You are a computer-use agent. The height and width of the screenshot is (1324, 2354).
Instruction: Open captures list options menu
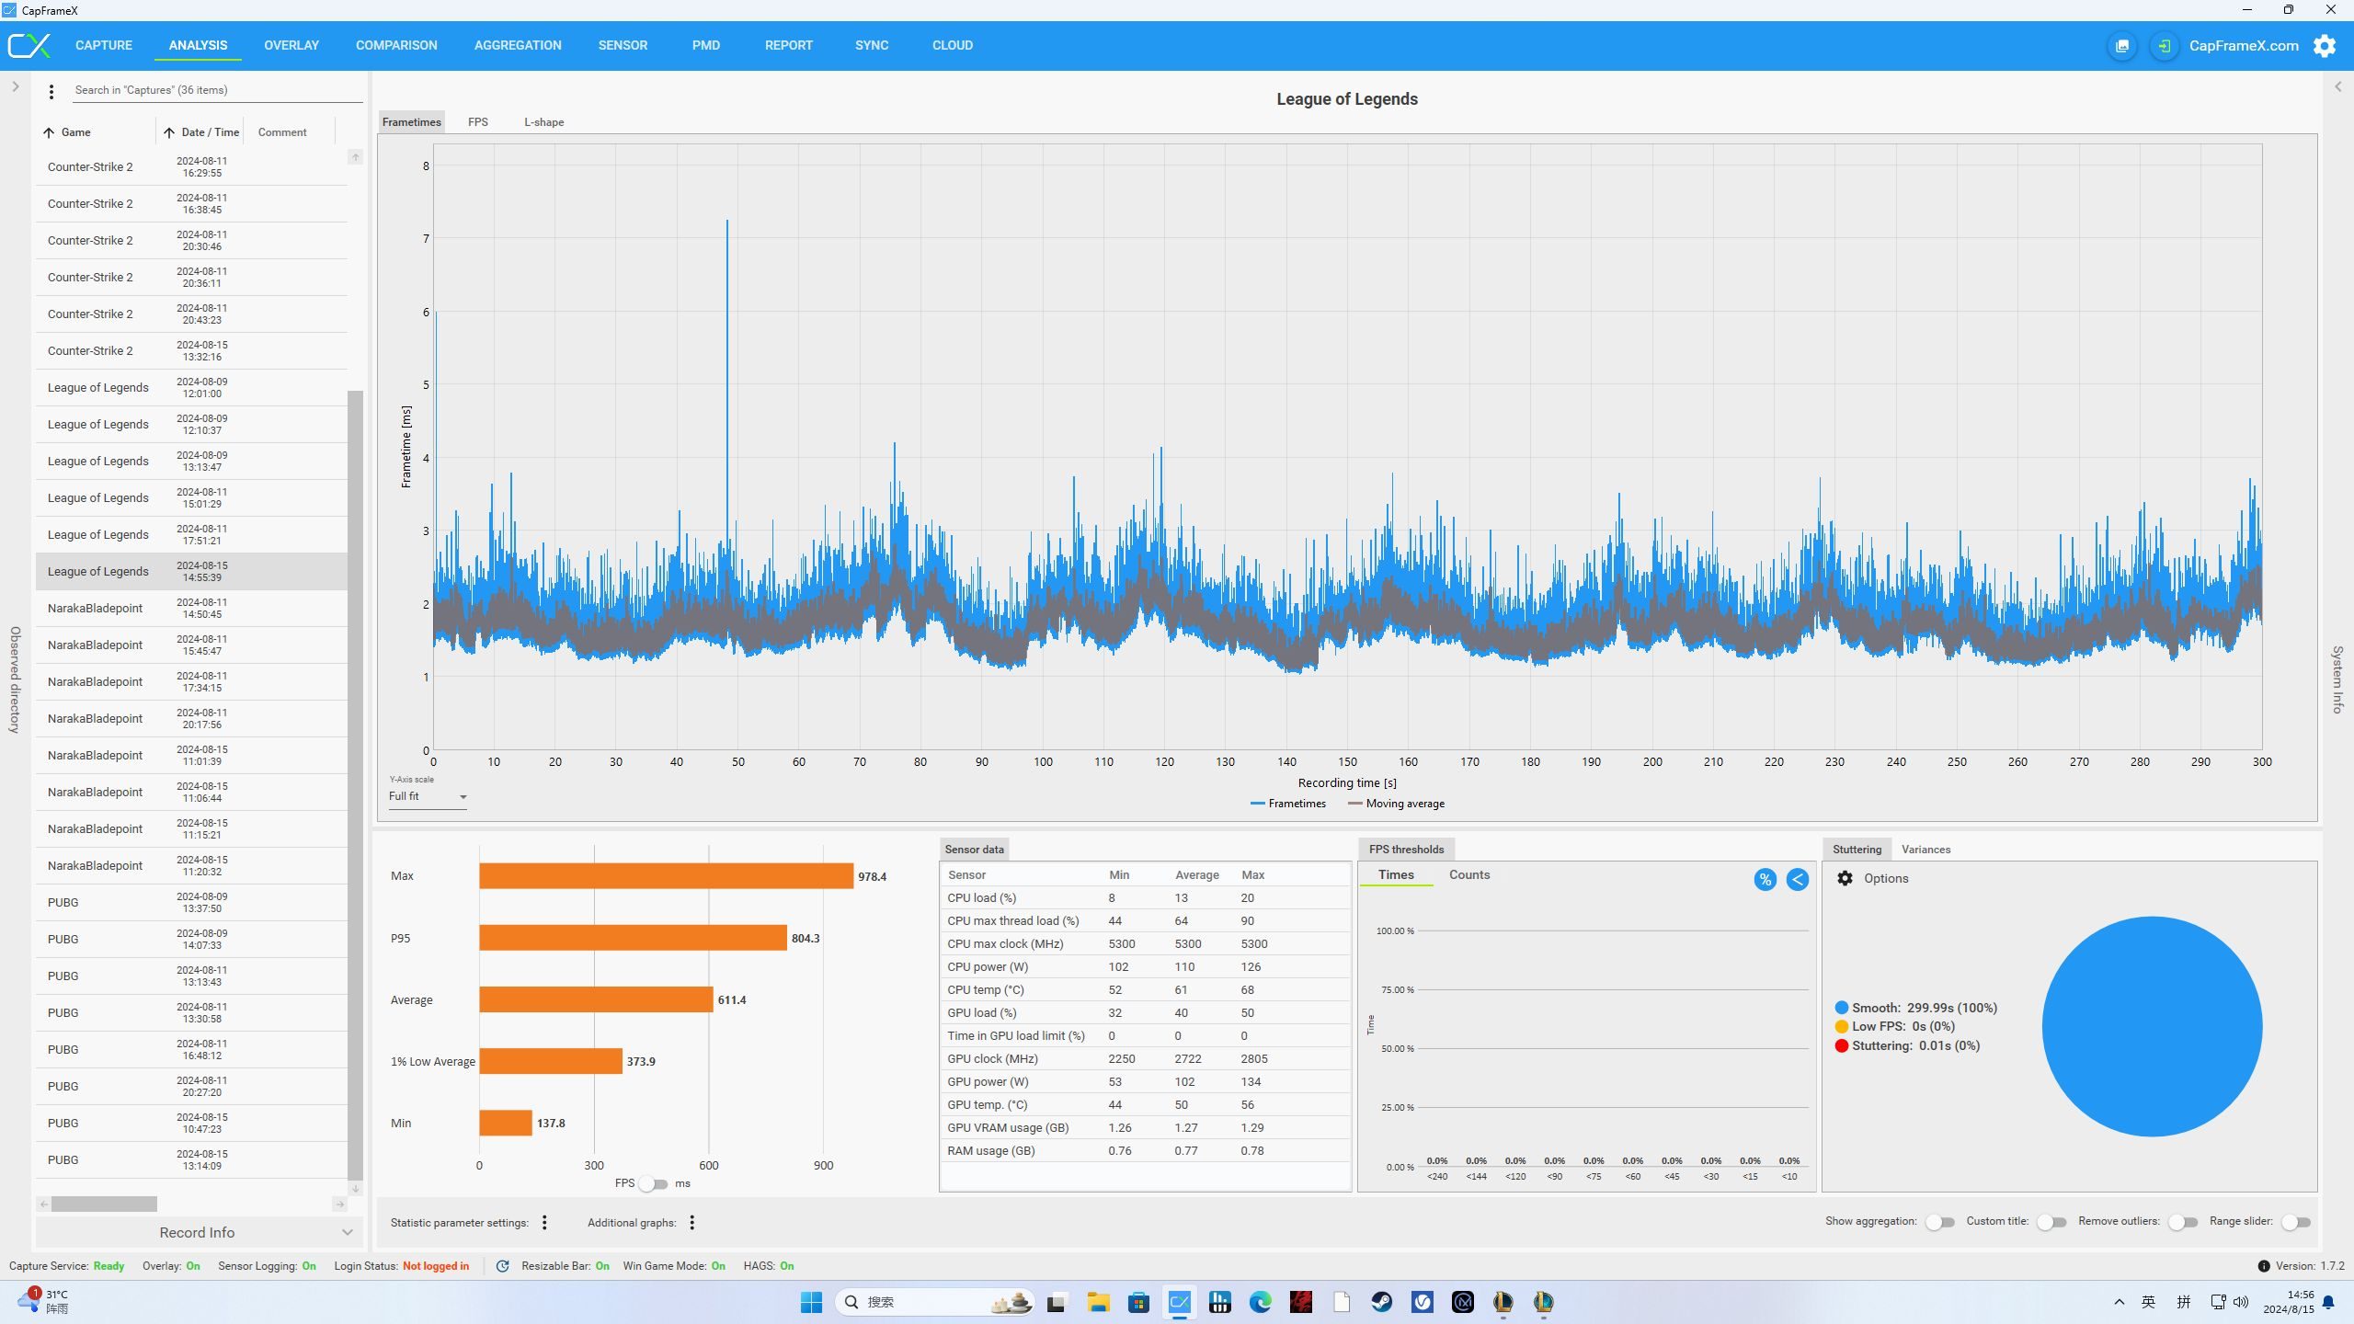point(51,91)
